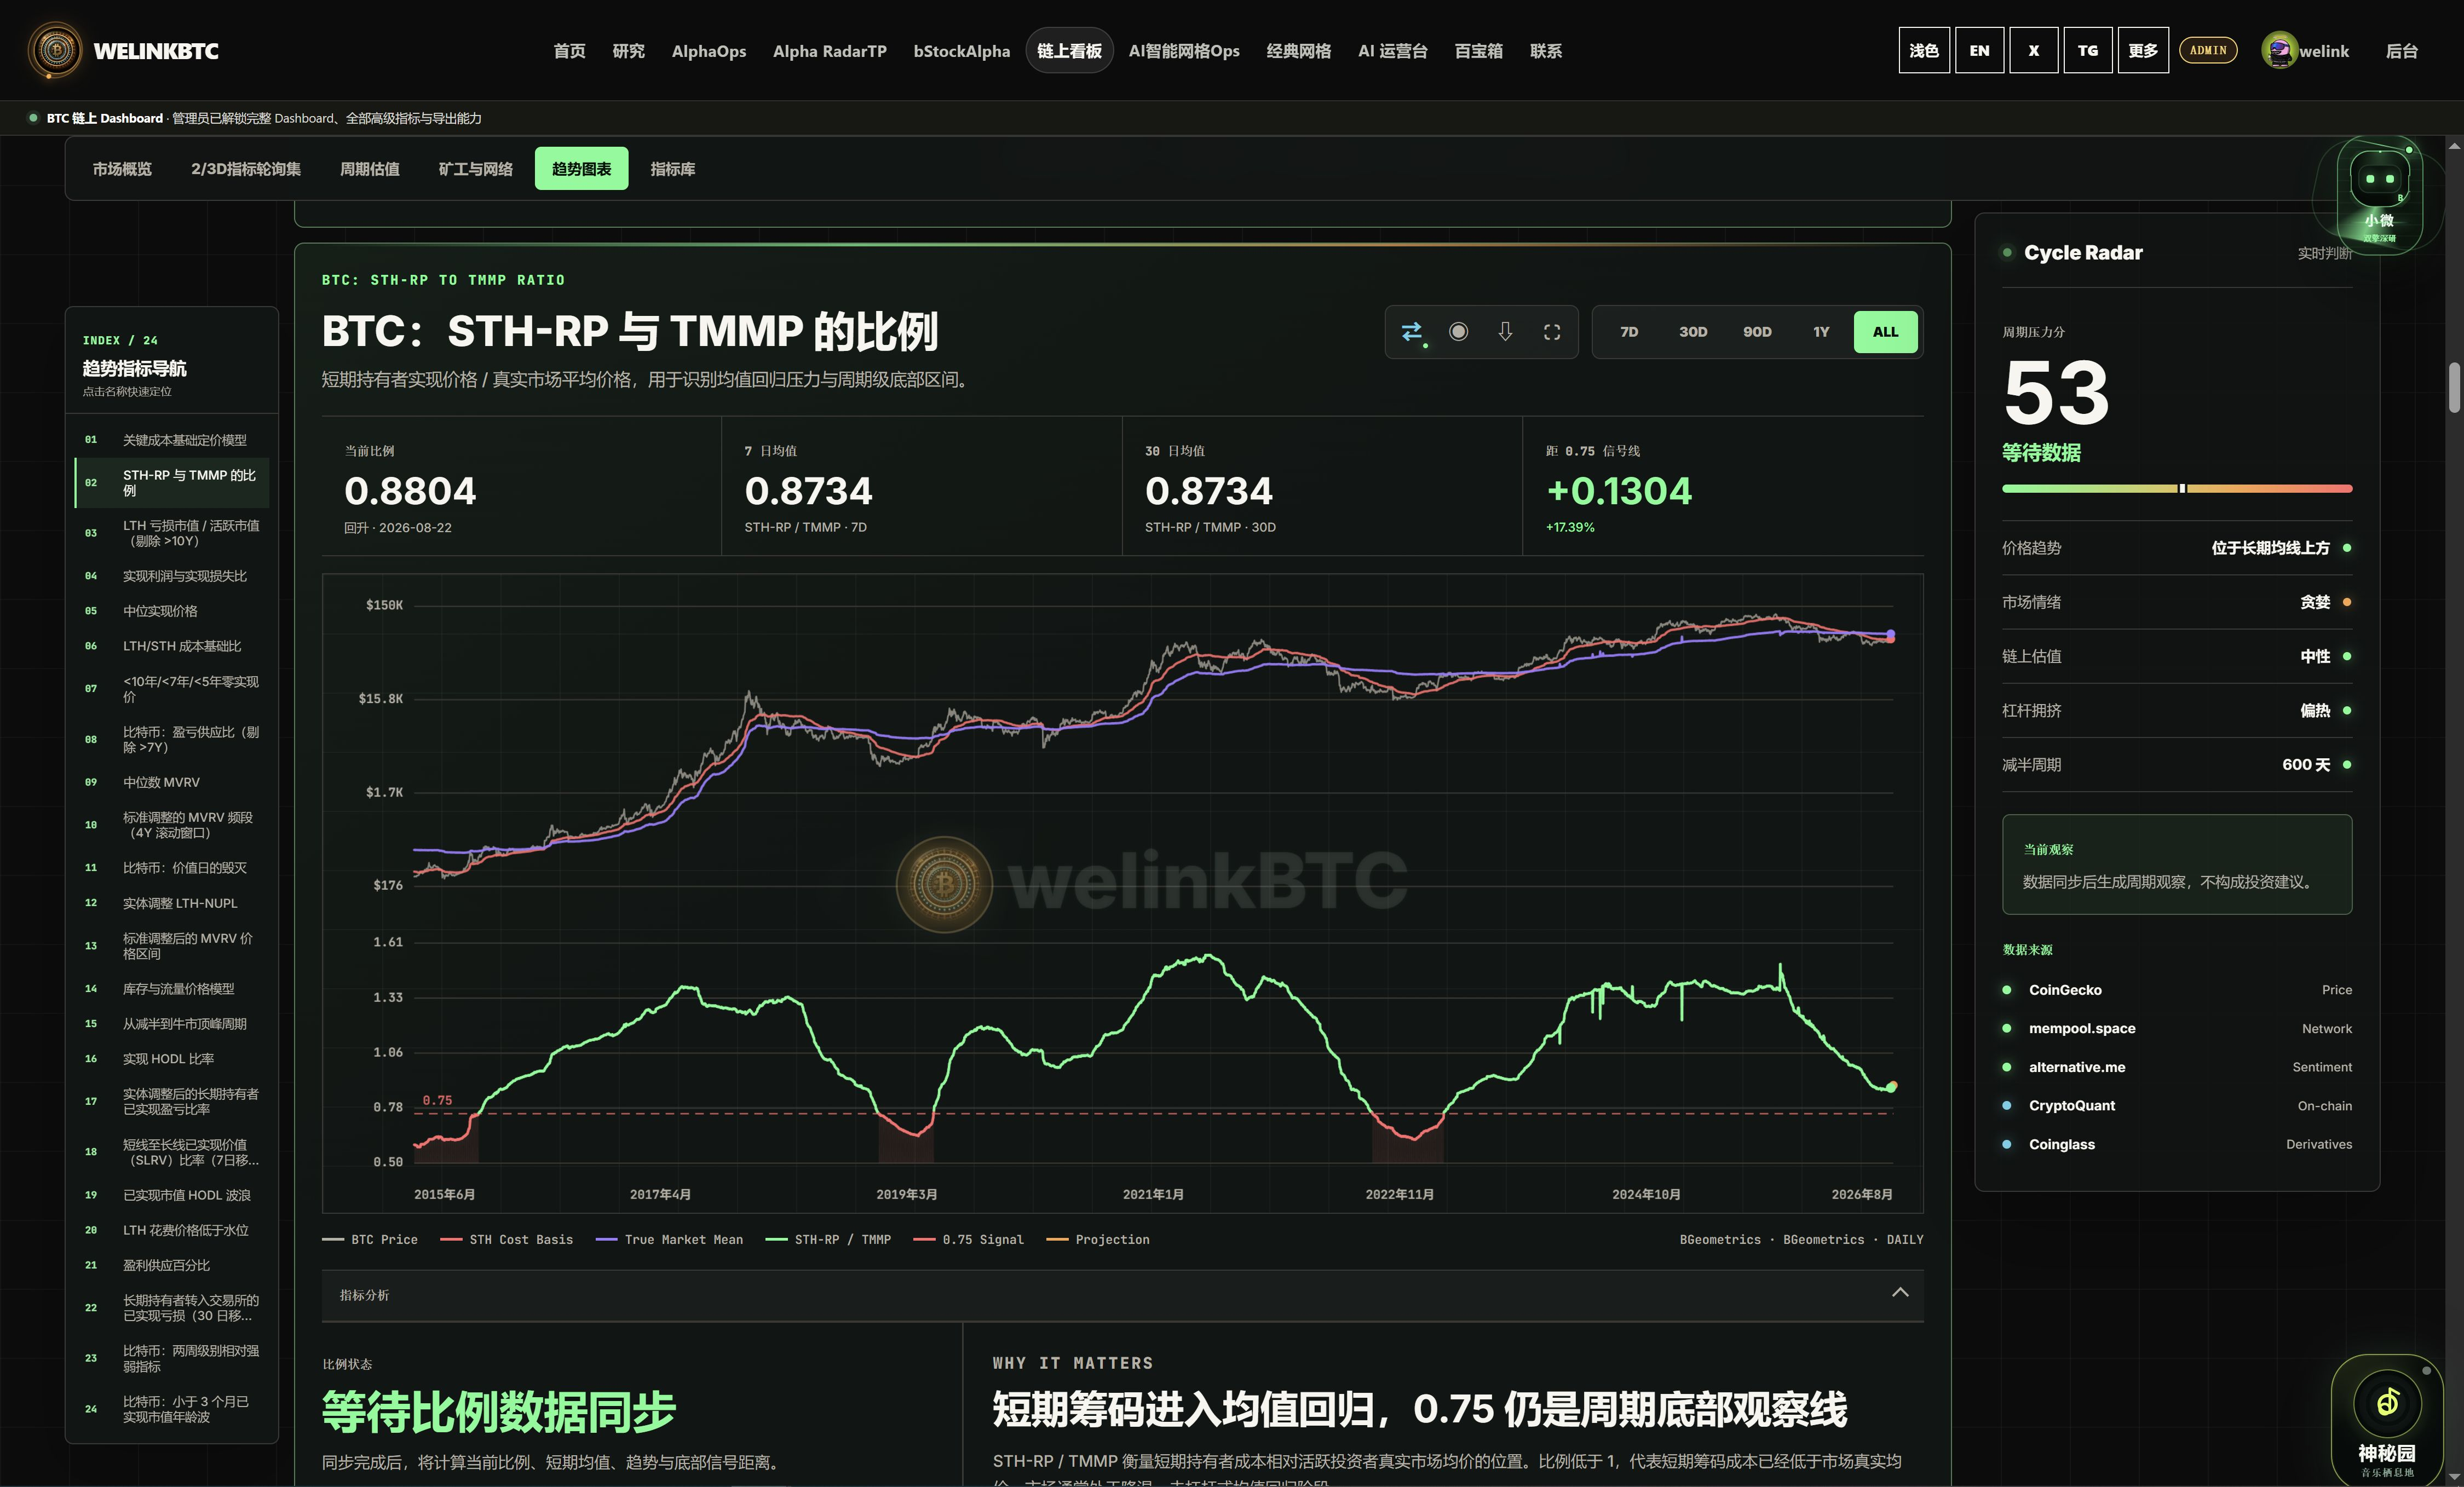
Task: Open the 后台 admin link
Action: [x=2402, y=51]
